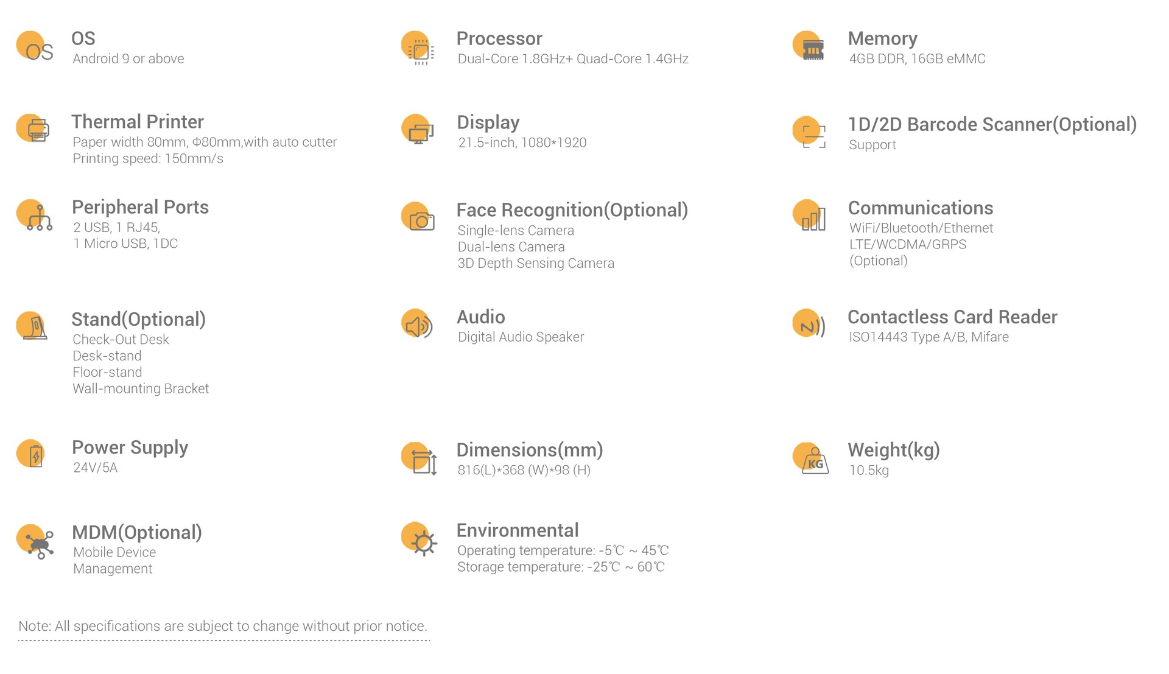Viewport: 1169px width, 674px height.
Task: Select the Contactless Card Reader NFC icon
Action: tap(809, 324)
